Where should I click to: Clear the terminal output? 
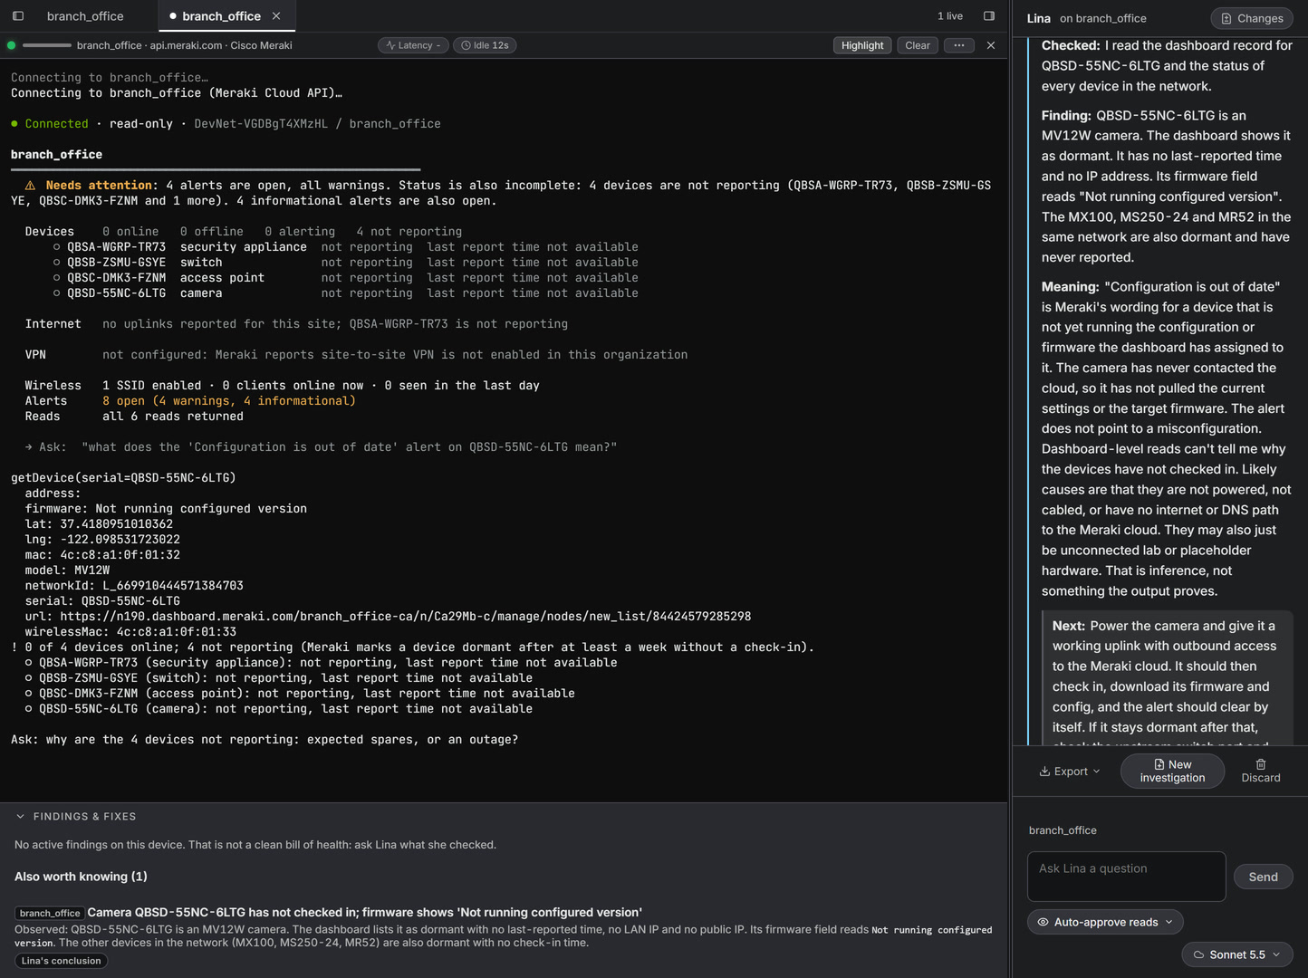pyautogui.click(x=918, y=45)
